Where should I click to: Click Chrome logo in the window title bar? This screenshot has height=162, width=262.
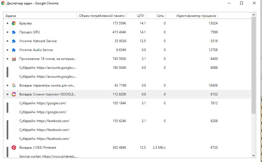3,3
